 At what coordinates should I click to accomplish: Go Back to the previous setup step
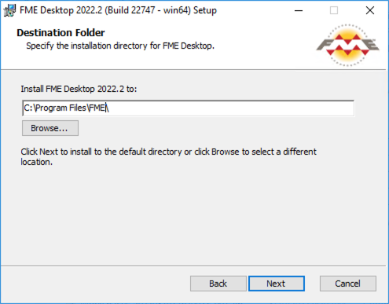click(218, 284)
